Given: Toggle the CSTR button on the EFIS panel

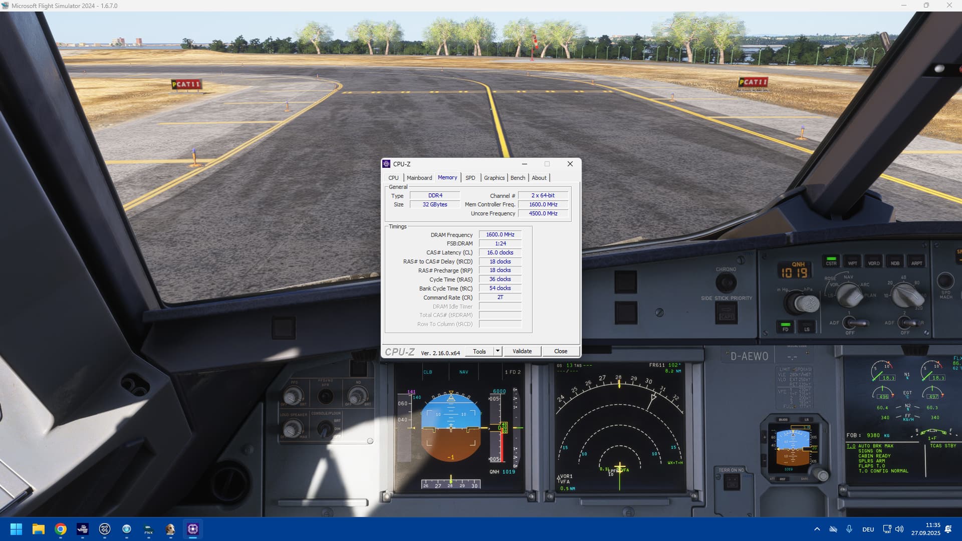Looking at the screenshot, I should click(831, 261).
